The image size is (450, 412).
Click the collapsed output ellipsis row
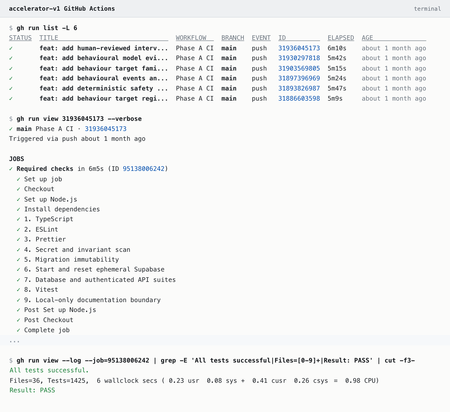[225, 341]
